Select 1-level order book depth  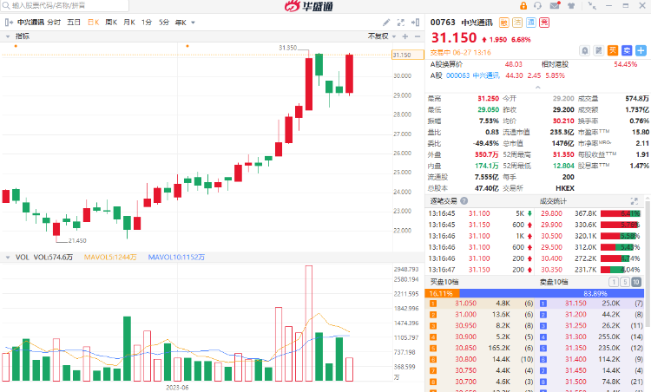point(614,282)
